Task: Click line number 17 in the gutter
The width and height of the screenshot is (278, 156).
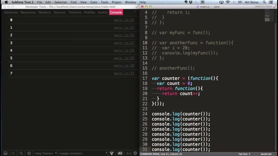Action: click(x=145, y=78)
